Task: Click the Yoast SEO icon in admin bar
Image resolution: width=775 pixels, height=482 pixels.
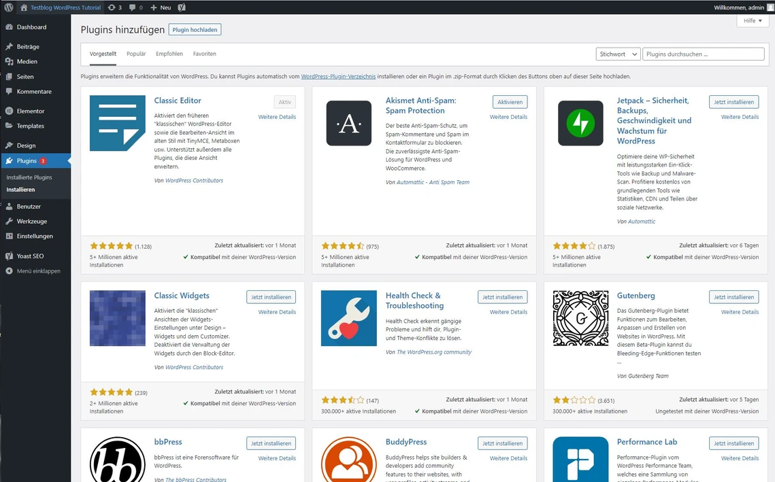Action: coord(182,7)
